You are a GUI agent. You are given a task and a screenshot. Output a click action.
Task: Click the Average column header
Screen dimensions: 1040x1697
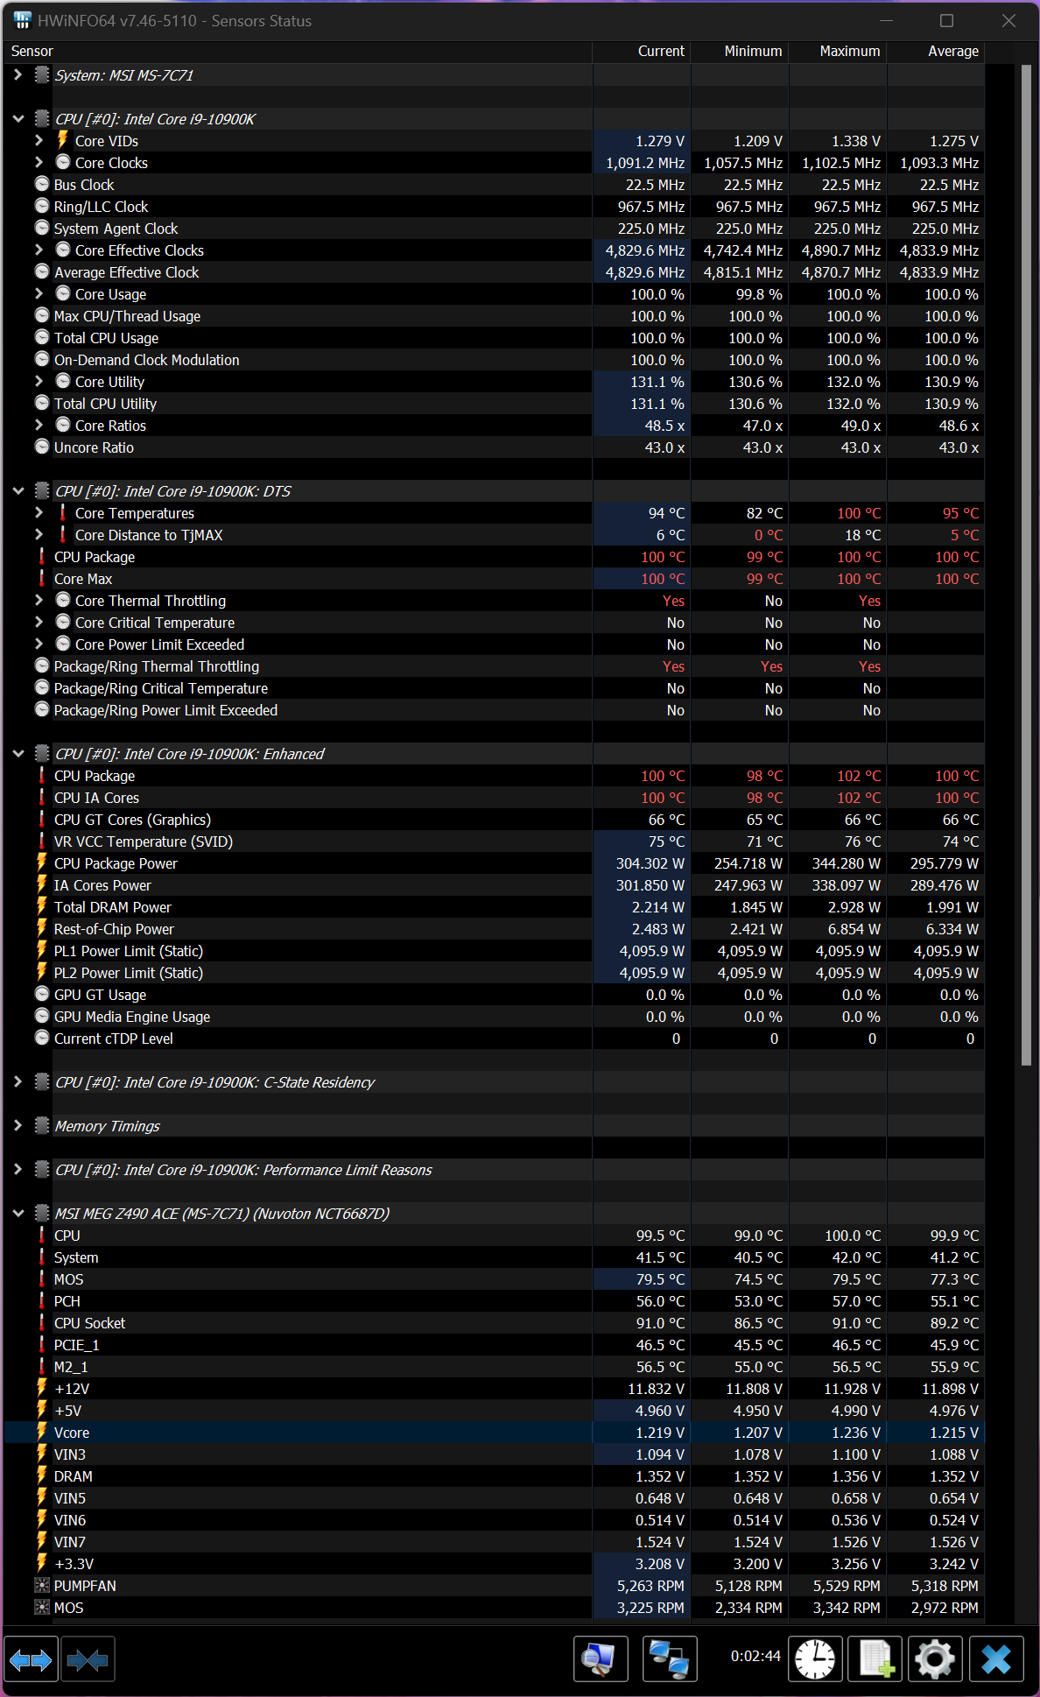pos(936,52)
